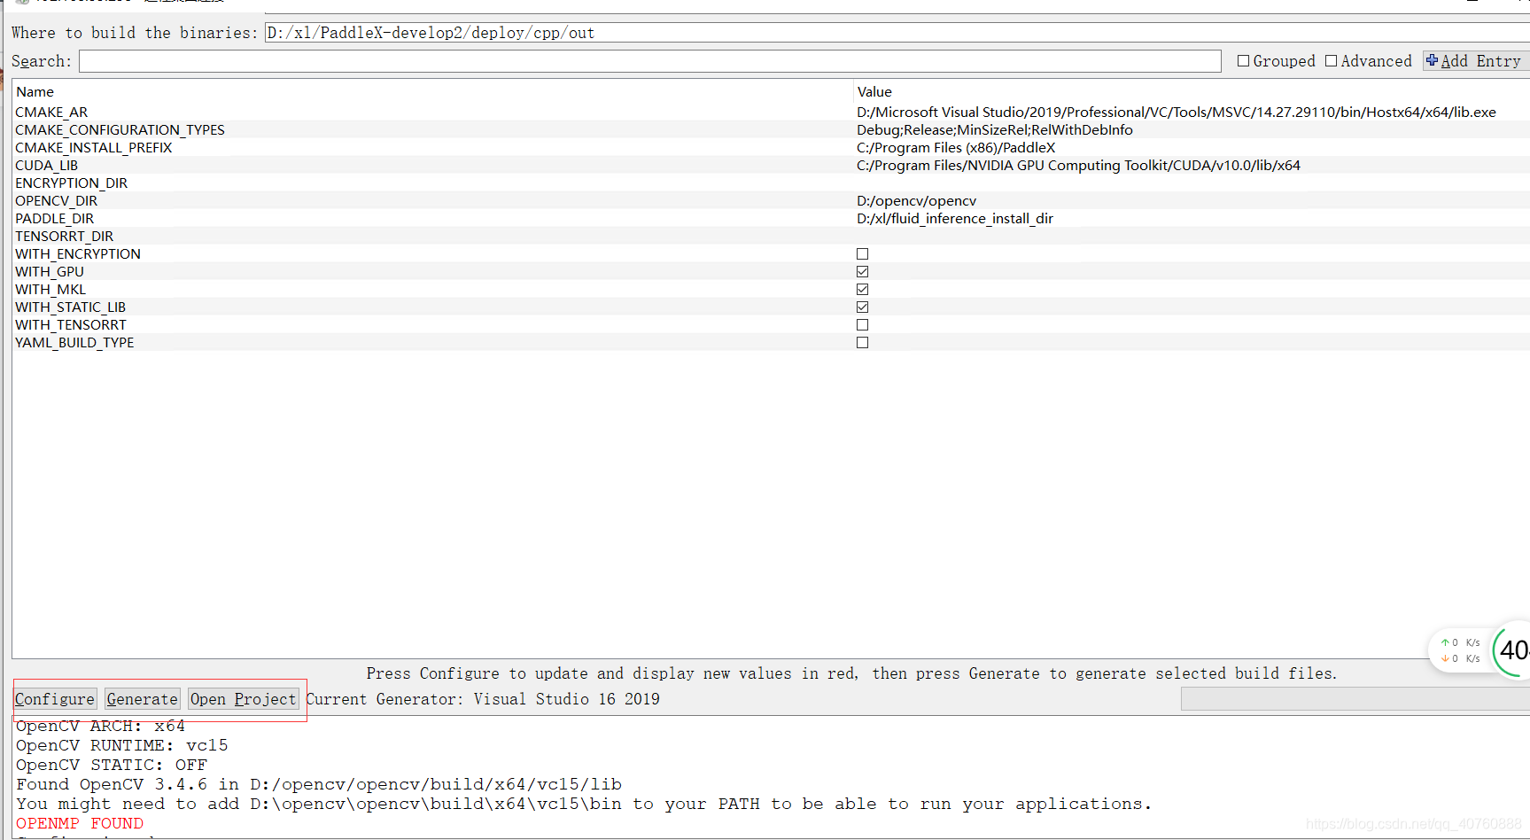Viewport: 1530px width, 840px height.
Task: Click the progress bar beside the generator
Action: 1355,699
